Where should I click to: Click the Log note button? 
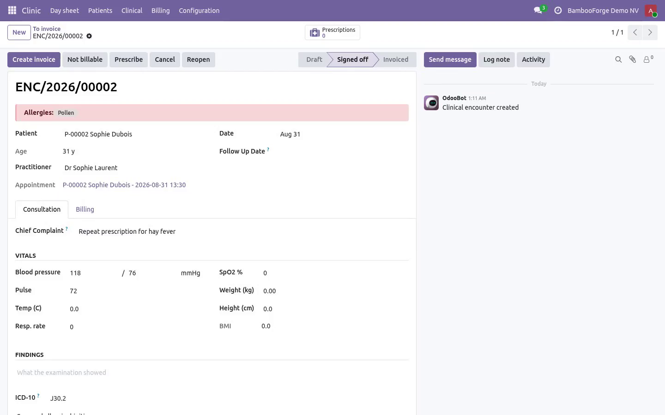tap(496, 59)
